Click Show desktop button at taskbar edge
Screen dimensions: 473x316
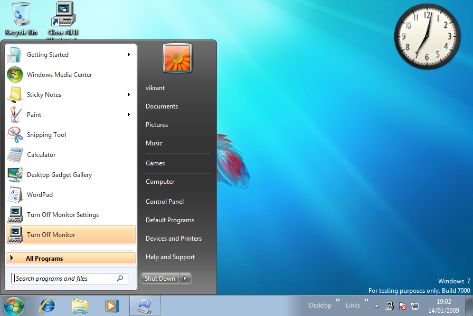point(469,306)
